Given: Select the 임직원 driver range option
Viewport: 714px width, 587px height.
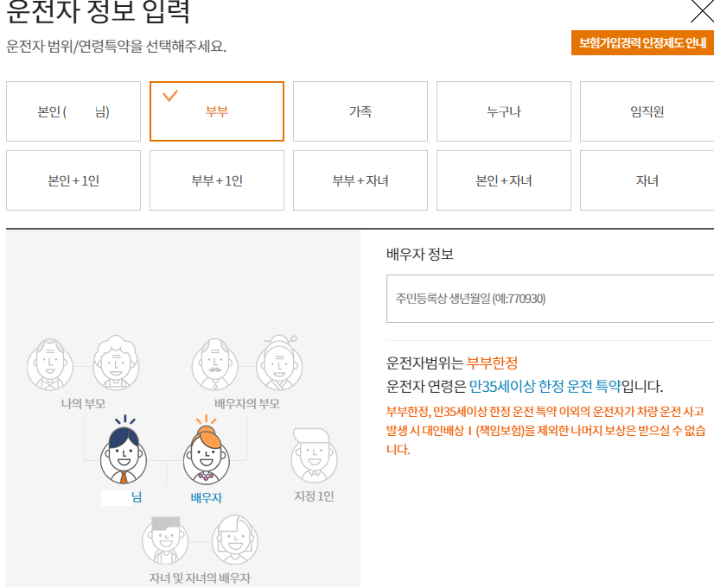Looking at the screenshot, I should (647, 111).
